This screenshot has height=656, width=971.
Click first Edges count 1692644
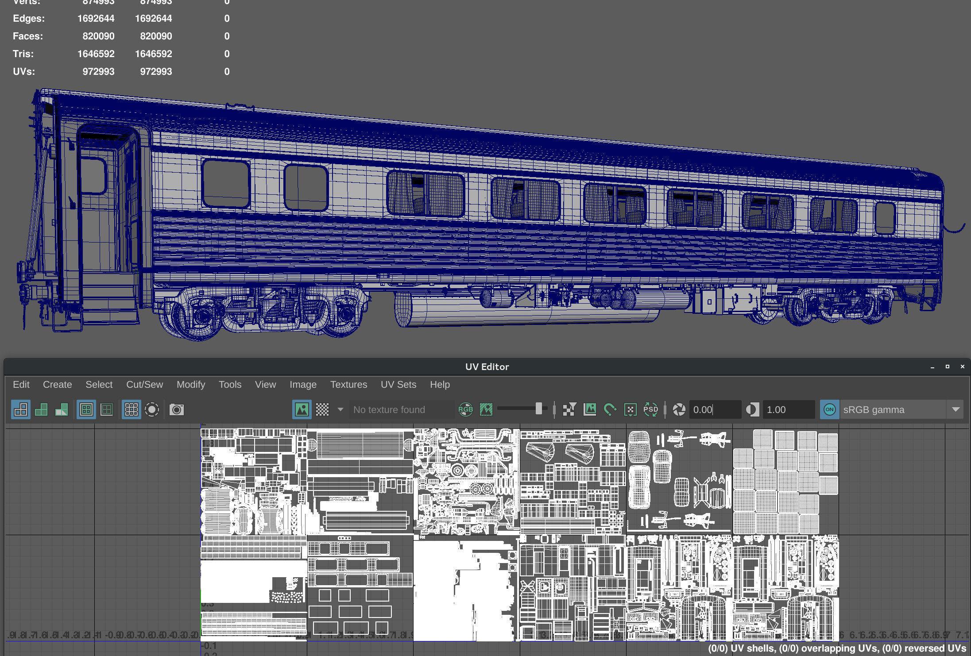pyautogui.click(x=96, y=19)
